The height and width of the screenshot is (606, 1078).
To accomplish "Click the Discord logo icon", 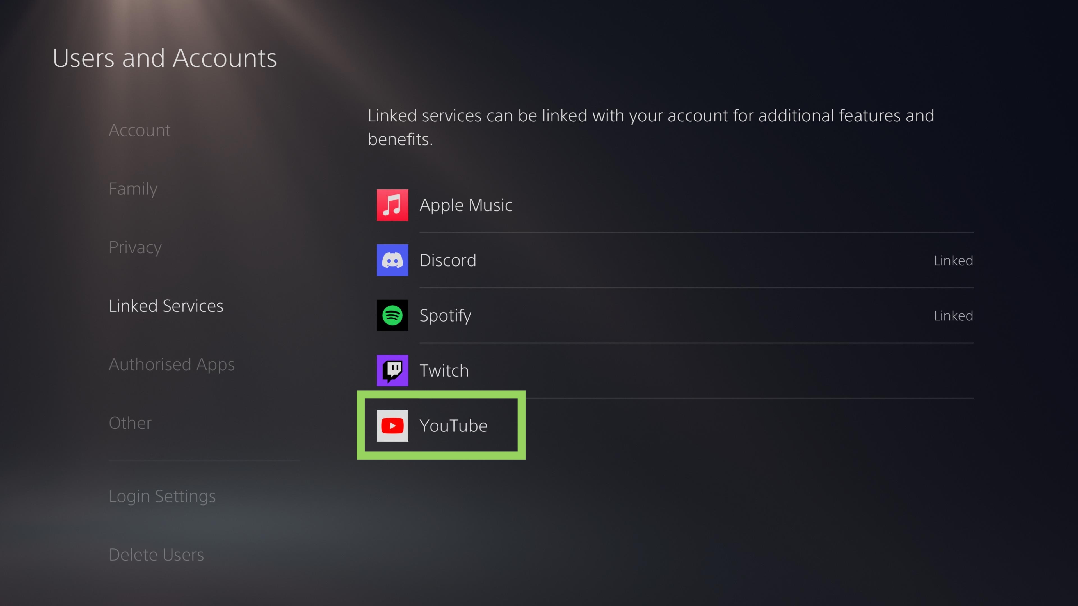I will [392, 260].
